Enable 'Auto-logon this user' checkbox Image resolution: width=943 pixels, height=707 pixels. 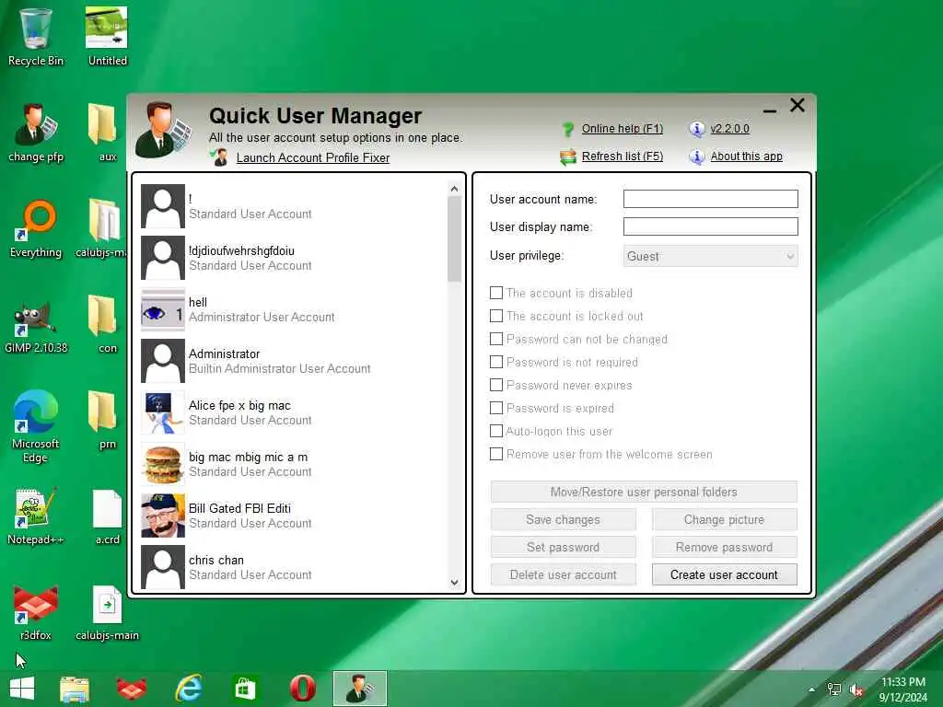(496, 431)
